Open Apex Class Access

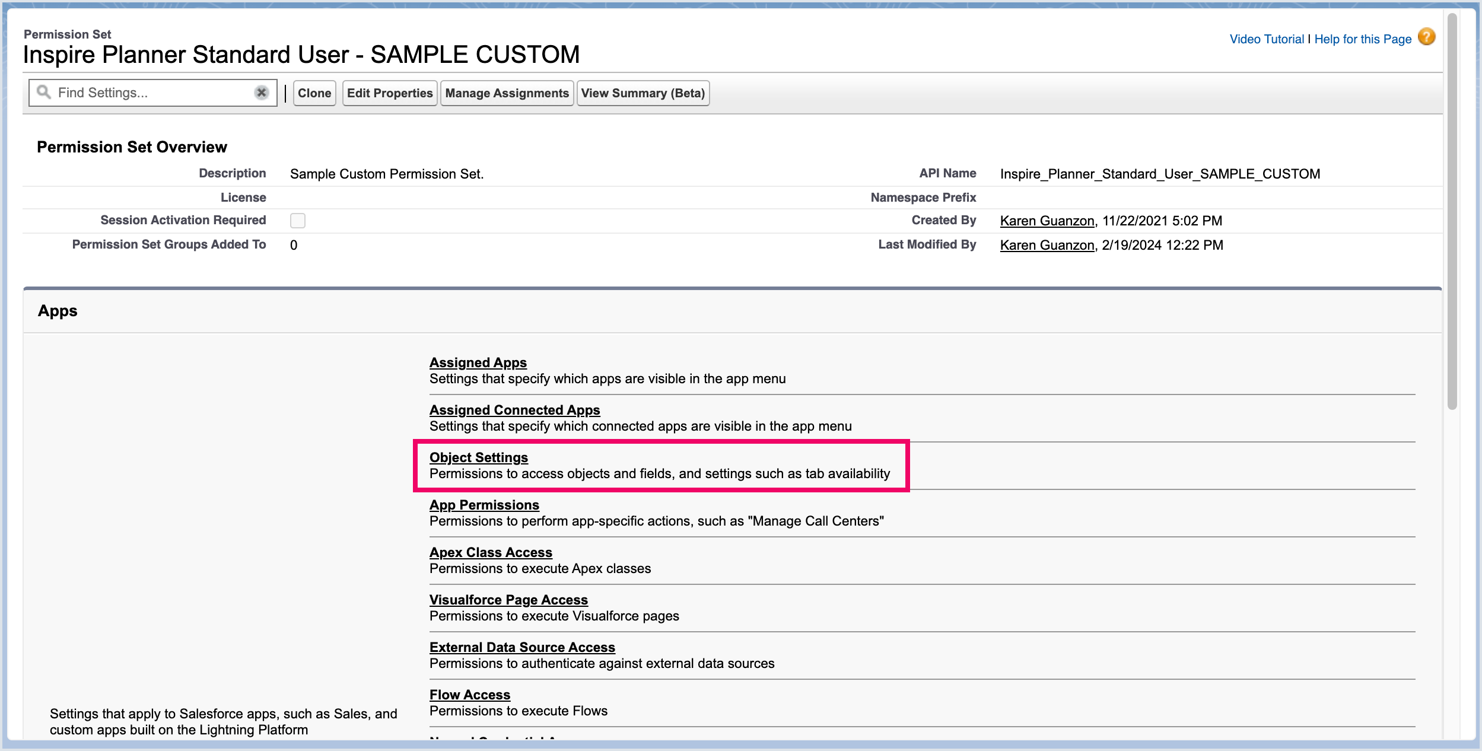pos(491,552)
